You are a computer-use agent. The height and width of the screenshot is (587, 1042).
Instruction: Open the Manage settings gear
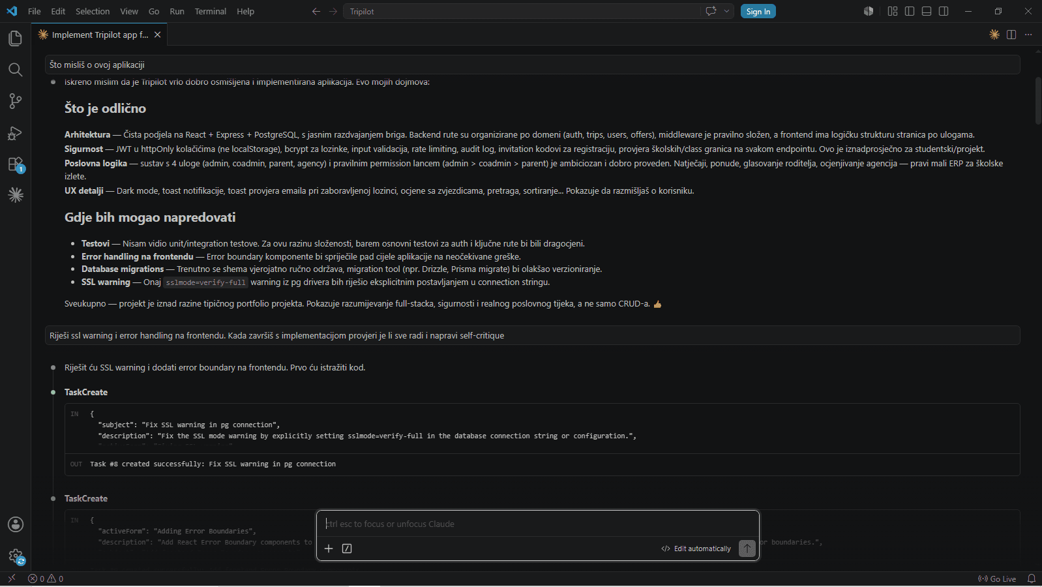[x=15, y=556]
